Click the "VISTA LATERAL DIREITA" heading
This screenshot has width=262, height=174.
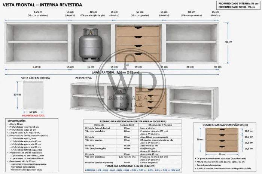click(x=36, y=78)
